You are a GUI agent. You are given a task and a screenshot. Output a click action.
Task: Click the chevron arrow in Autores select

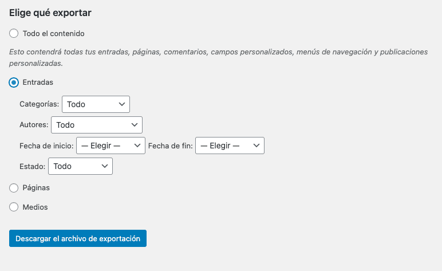point(134,125)
